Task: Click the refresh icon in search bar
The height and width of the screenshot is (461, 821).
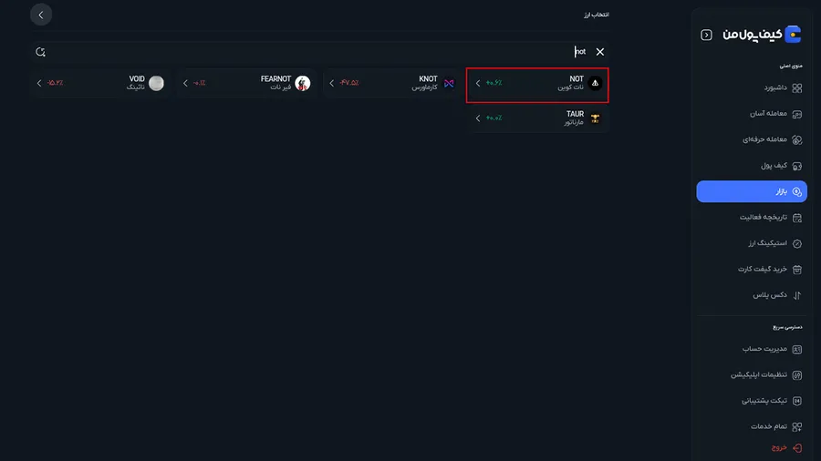Action: tap(40, 52)
